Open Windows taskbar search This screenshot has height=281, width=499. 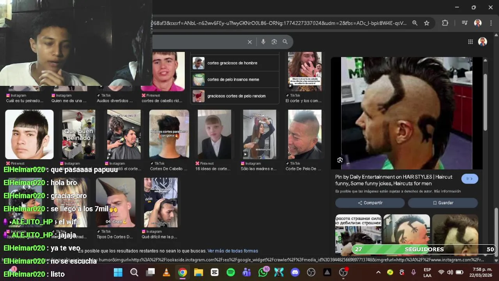click(x=134, y=272)
